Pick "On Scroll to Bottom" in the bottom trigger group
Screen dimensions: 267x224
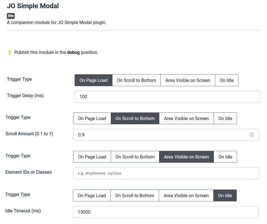pos(134,195)
